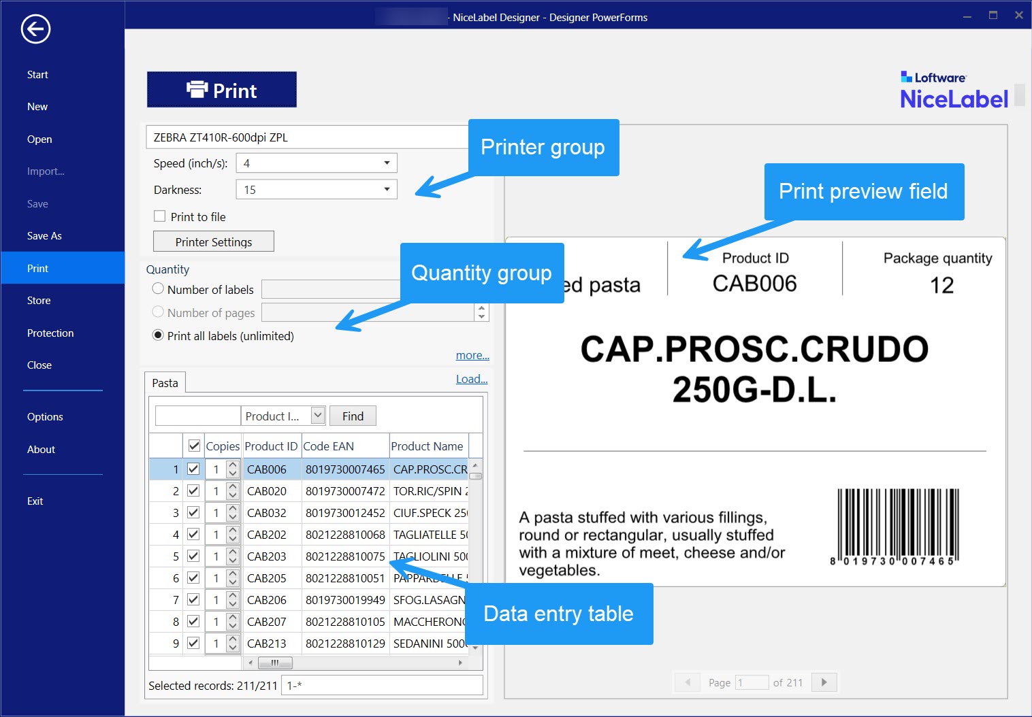Go to next page in print preview

coord(824,682)
